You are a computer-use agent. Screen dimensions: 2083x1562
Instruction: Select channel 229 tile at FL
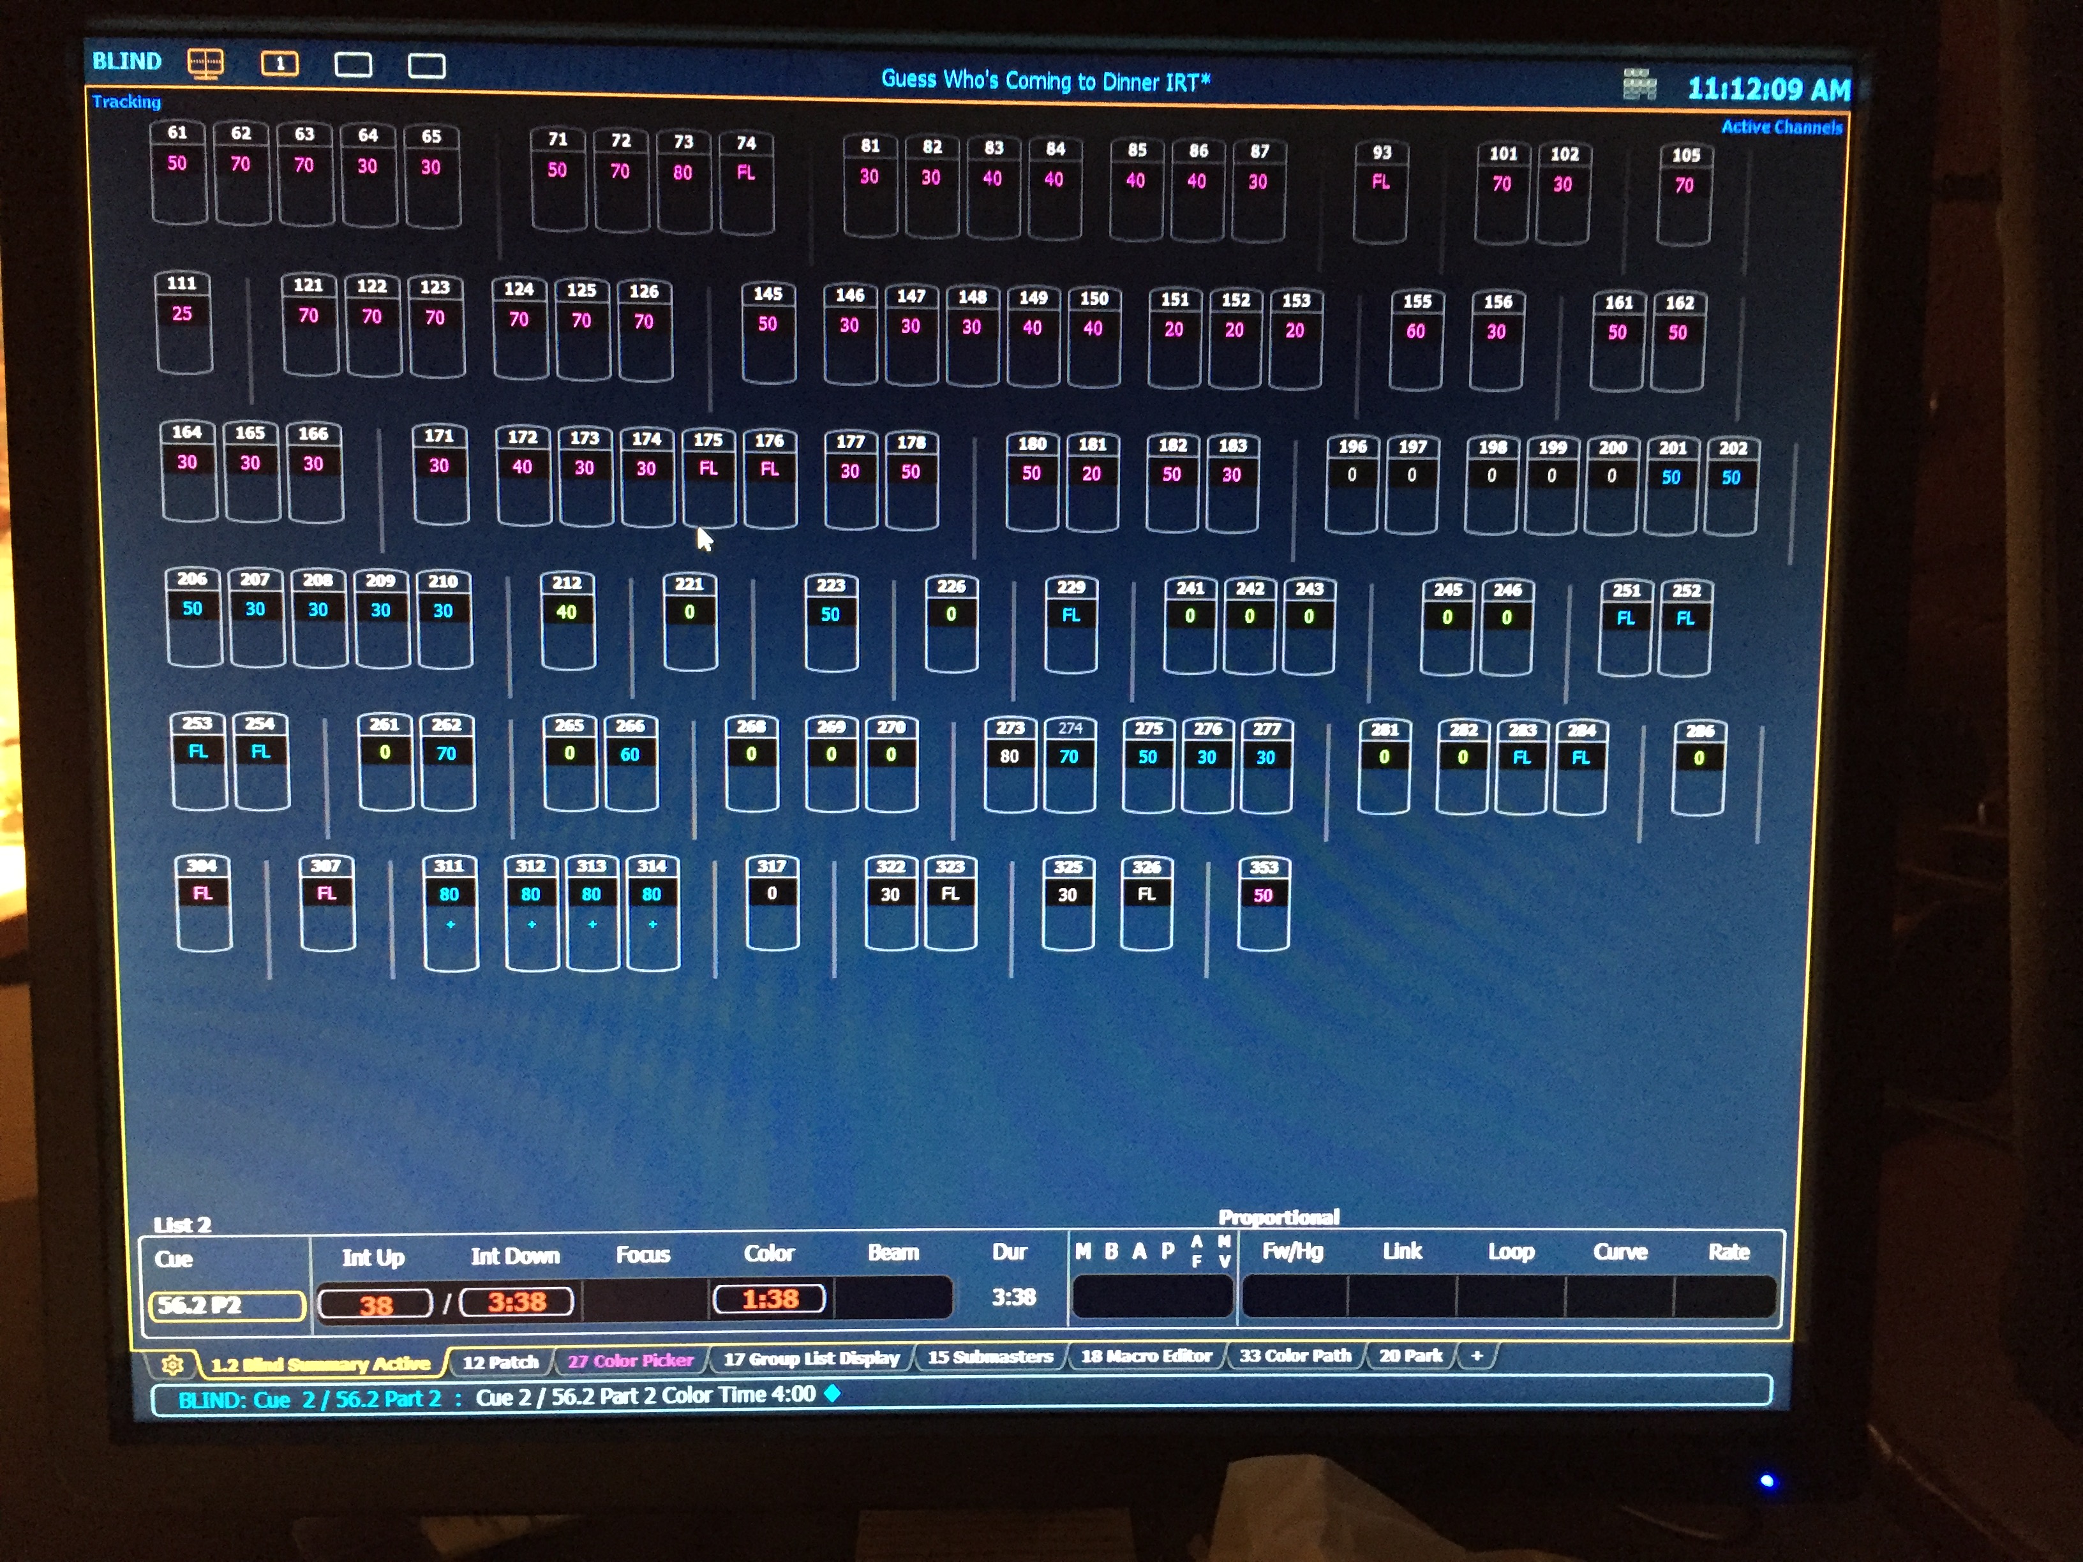[x=1071, y=624]
